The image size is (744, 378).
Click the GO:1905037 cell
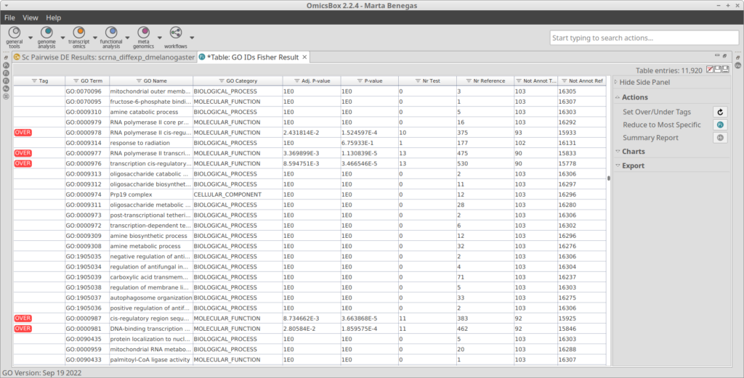(x=87, y=297)
